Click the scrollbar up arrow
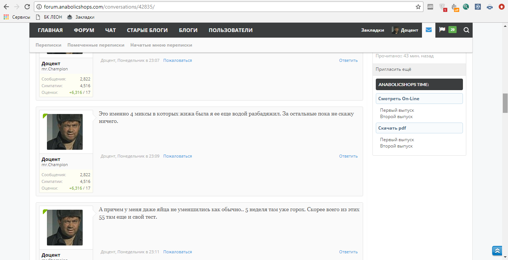The height and width of the screenshot is (260, 508). coord(505,25)
